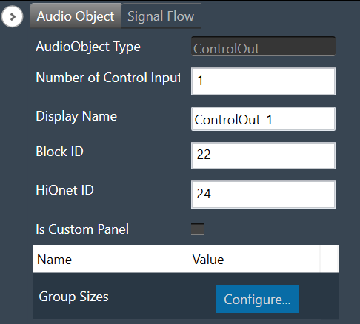Image resolution: width=360 pixels, height=324 pixels.
Task: Click the empty column header right of Value
Action: pyautogui.click(x=330, y=259)
